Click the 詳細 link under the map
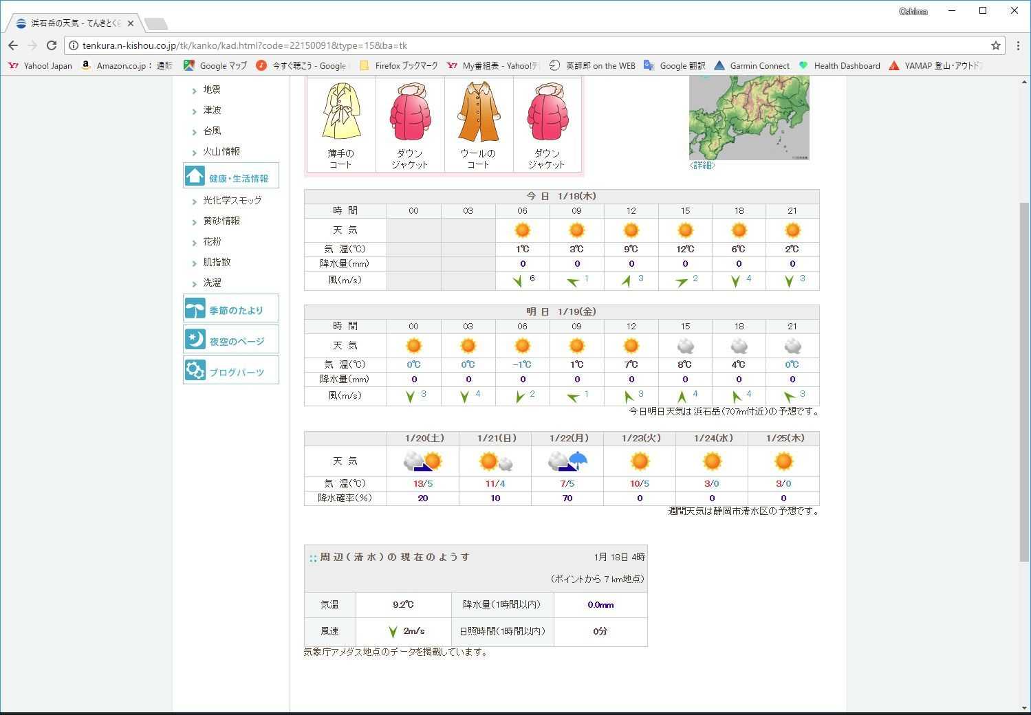The image size is (1031, 715). (x=702, y=165)
